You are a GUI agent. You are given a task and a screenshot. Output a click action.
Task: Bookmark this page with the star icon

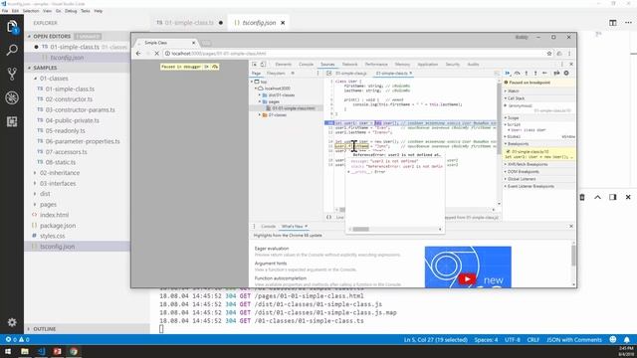pyautogui.click(x=549, y=53)
